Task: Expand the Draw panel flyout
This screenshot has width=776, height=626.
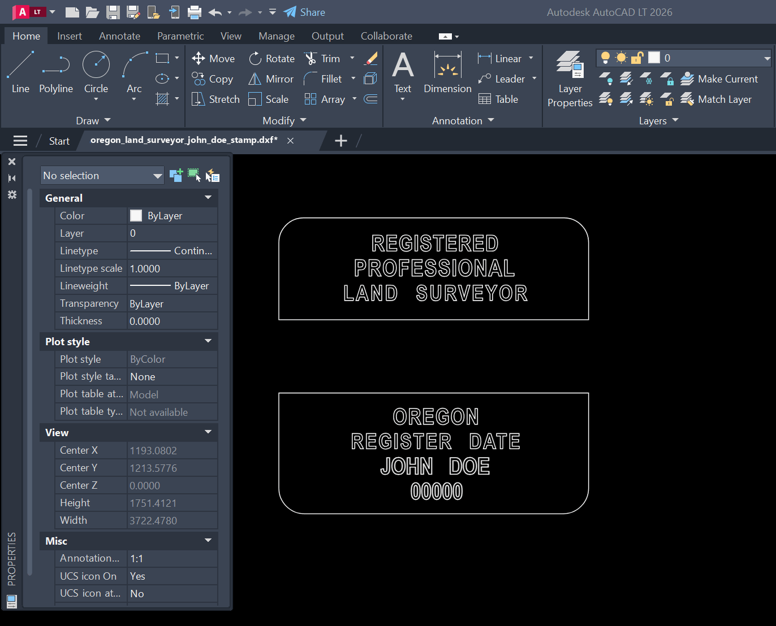Action: (93, 120)
